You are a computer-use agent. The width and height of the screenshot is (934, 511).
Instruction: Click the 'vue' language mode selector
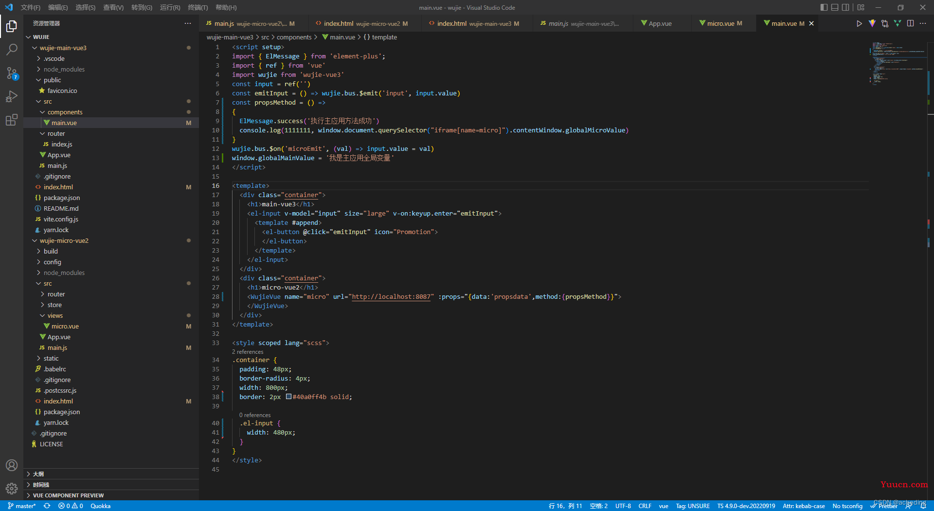point(664,506)
